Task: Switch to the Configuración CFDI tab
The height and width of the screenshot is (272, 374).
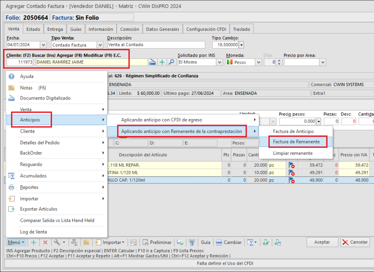Action: tap(206, 29)
